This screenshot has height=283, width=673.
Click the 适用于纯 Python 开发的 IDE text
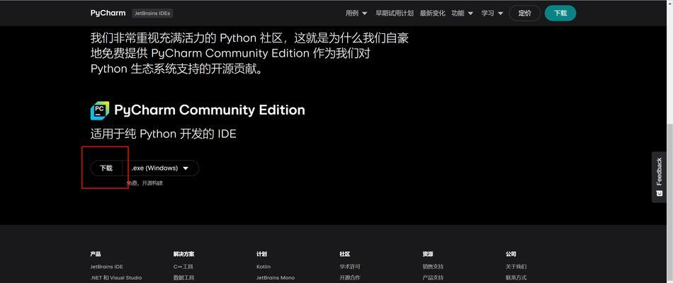[x=163, y=134]
